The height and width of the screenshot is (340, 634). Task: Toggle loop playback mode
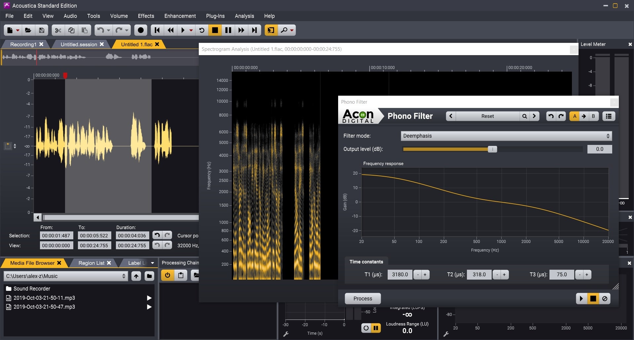pyautogui.click(x=202, y=30)
